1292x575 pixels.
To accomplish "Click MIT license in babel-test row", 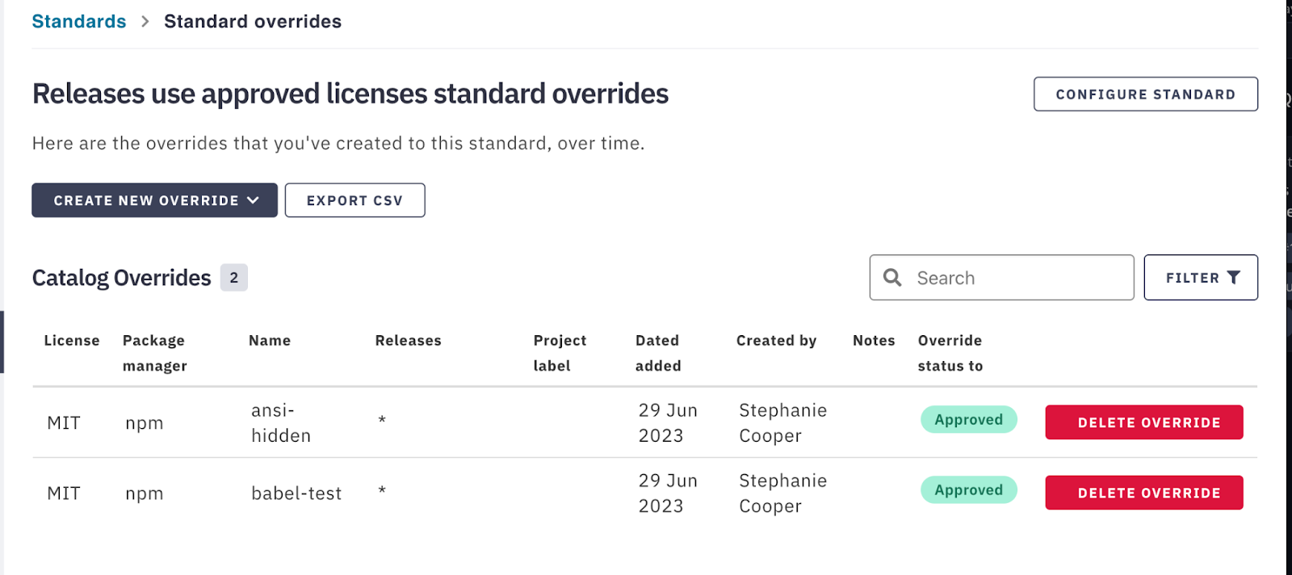I will point(64,493).
